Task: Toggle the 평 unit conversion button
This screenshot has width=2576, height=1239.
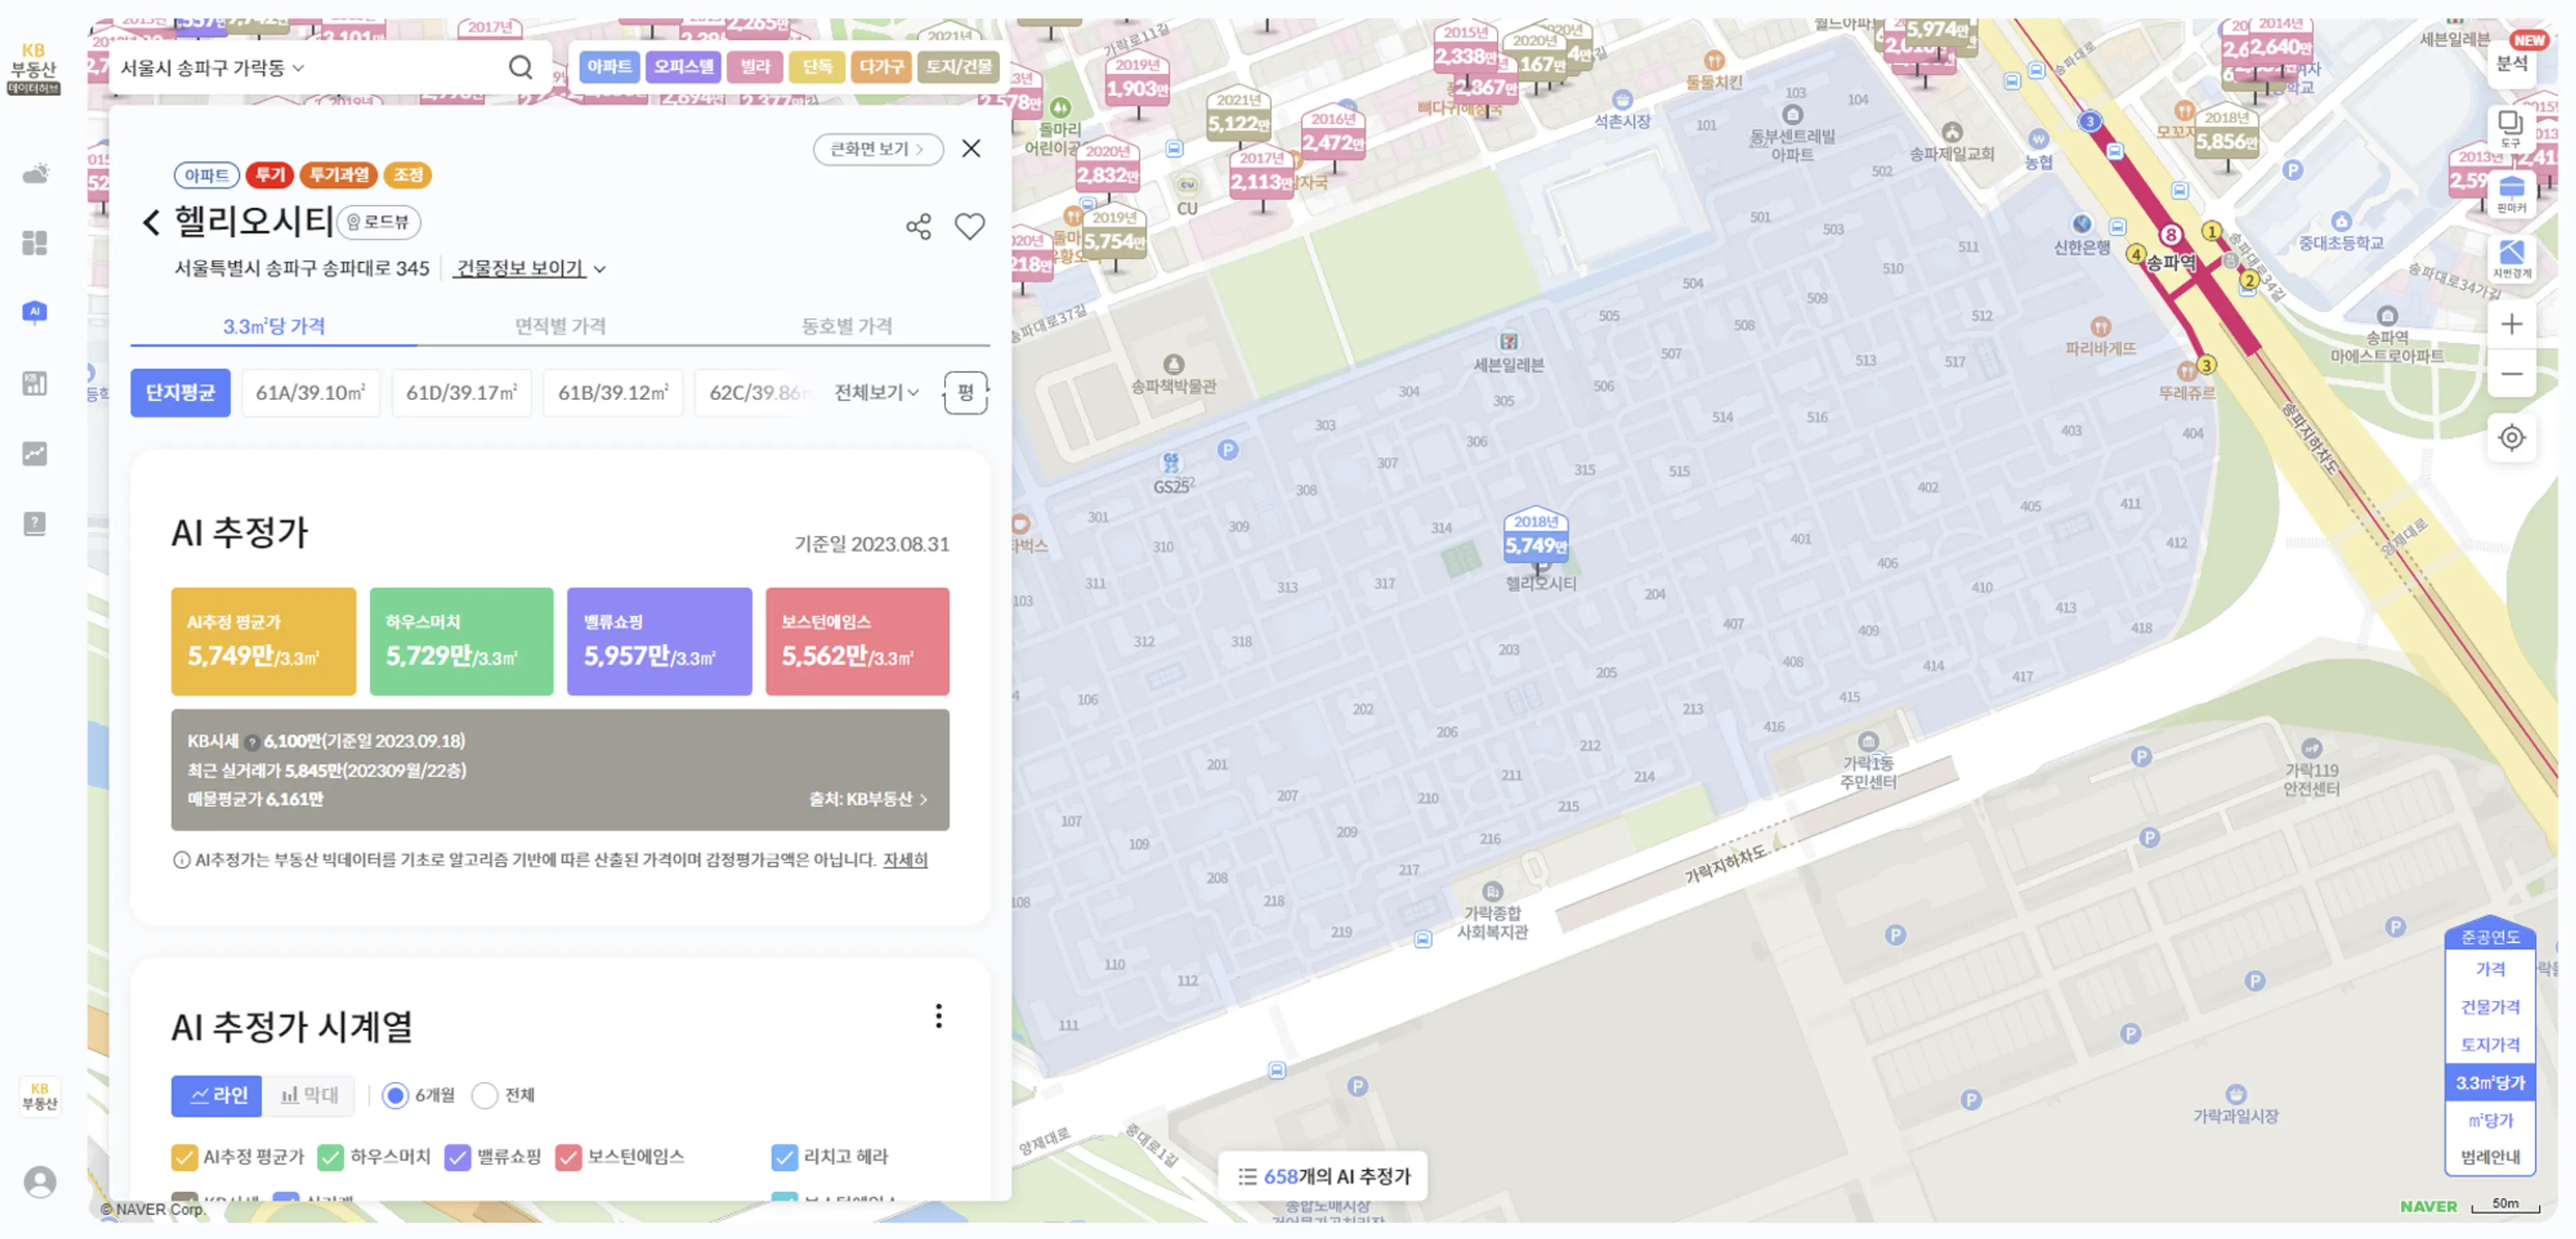Action: [965, 392]
